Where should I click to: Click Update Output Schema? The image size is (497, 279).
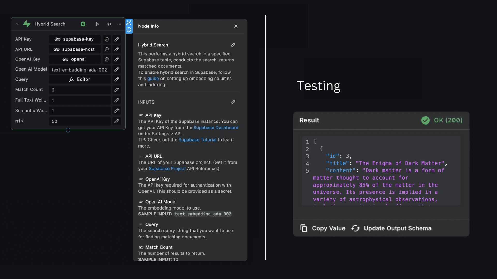391,228
